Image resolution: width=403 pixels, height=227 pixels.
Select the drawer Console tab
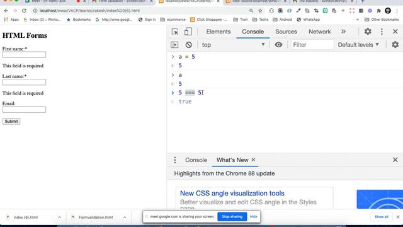[x=196, y=160]
